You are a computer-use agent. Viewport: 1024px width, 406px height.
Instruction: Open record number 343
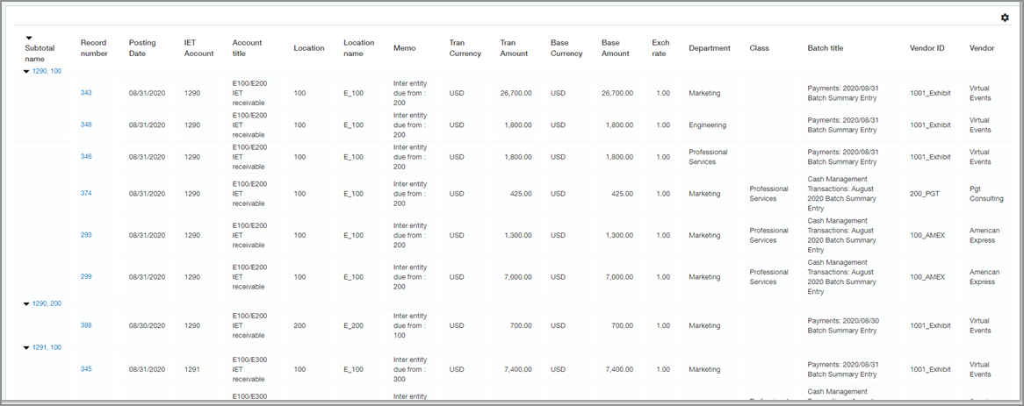tap(86, 92)
